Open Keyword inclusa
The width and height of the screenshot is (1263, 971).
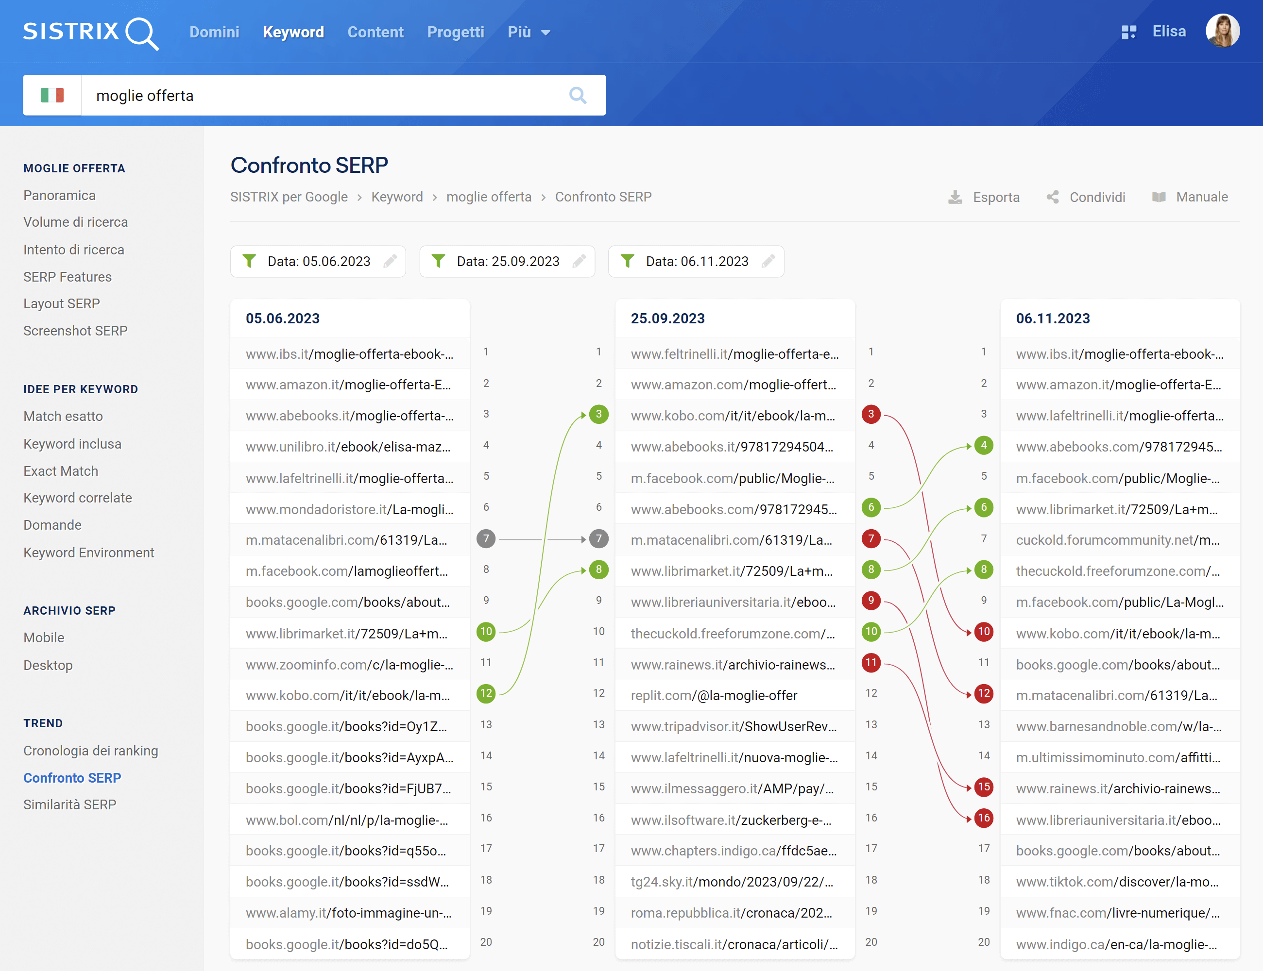[72, 444]
